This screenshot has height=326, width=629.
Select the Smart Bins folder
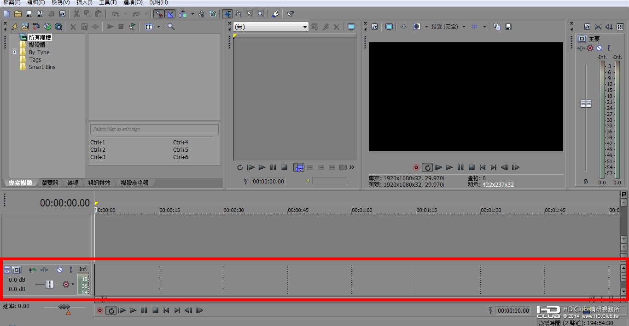42,67
